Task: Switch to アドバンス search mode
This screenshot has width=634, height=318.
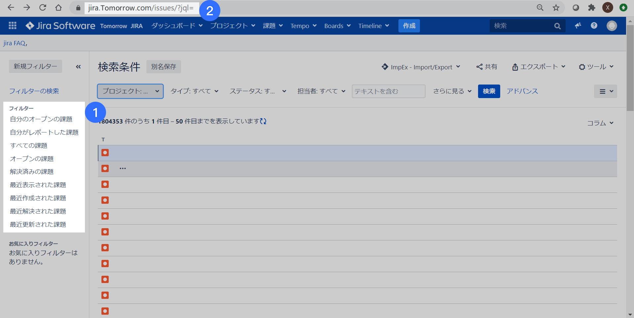Action: click(522, 91)
